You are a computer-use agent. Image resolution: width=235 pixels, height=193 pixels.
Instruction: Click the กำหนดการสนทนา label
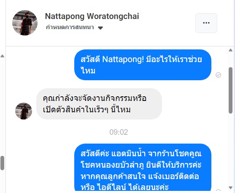coord(70,27)
